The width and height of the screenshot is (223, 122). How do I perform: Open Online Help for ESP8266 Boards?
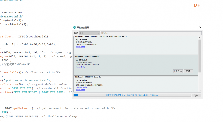tap(81, 87)
